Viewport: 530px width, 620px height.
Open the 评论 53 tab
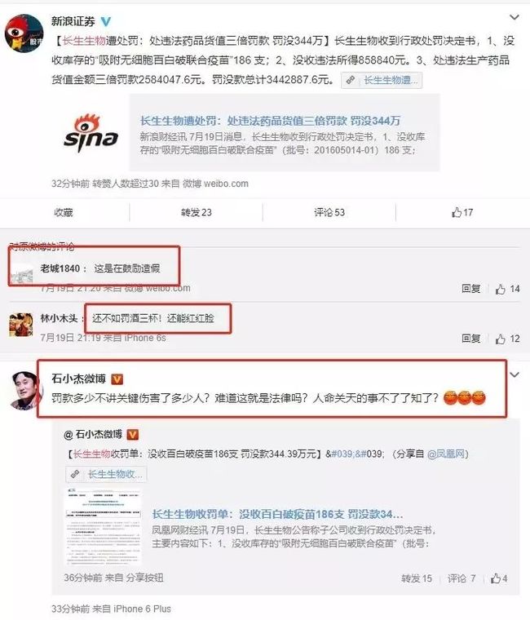pos(329,212)
